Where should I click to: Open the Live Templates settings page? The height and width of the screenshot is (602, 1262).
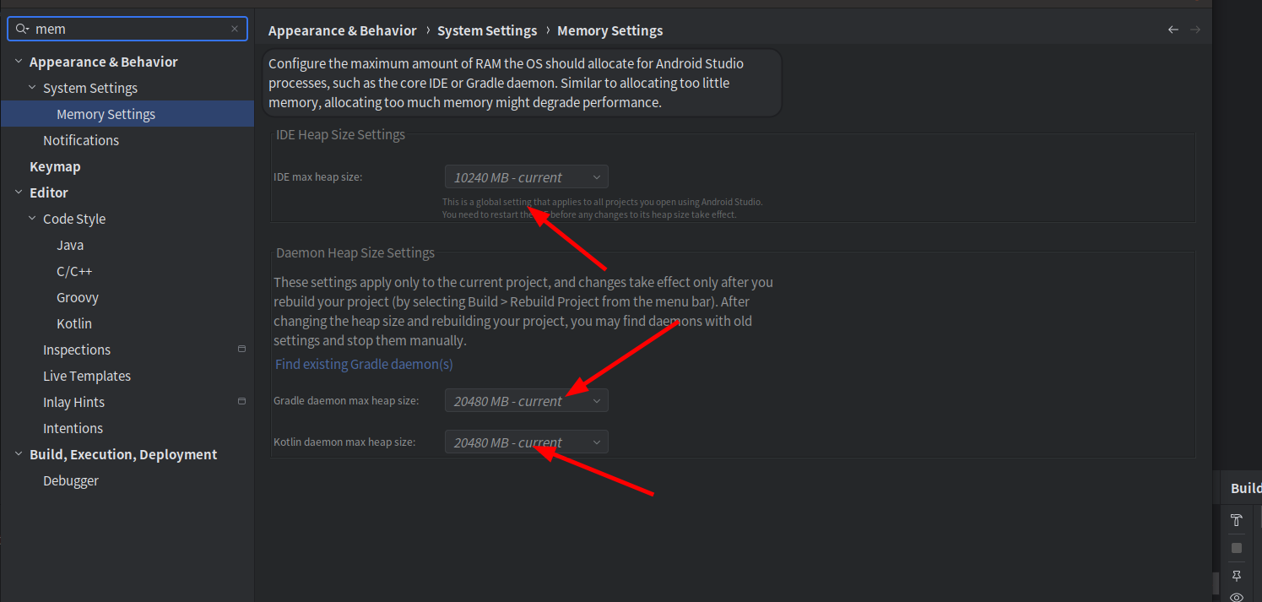[87, 376]
